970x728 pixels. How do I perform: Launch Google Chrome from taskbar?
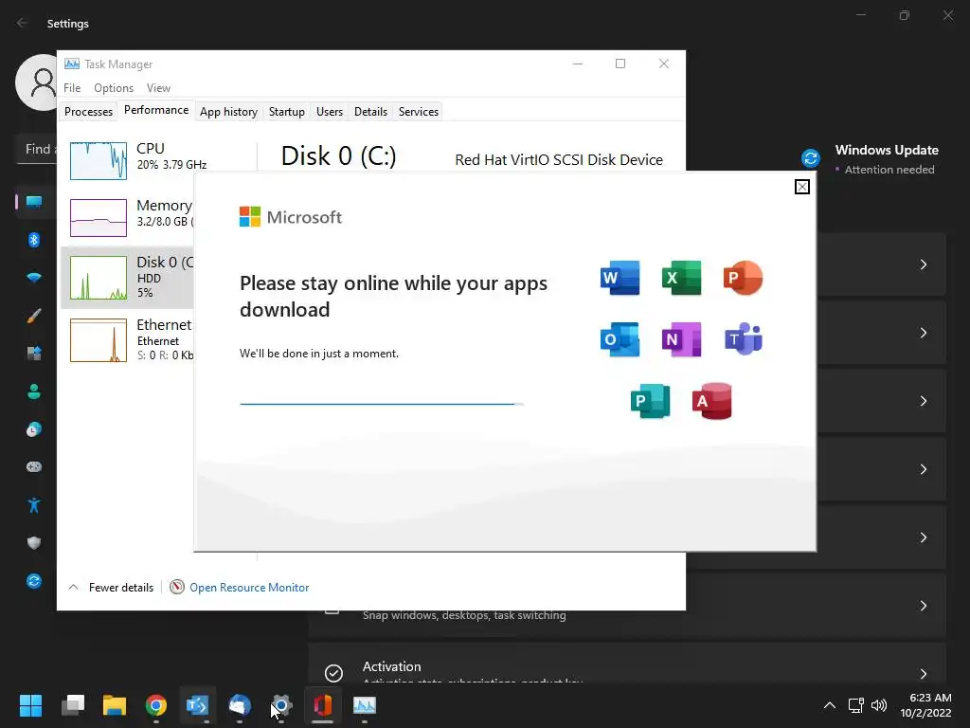pos(156,705)
